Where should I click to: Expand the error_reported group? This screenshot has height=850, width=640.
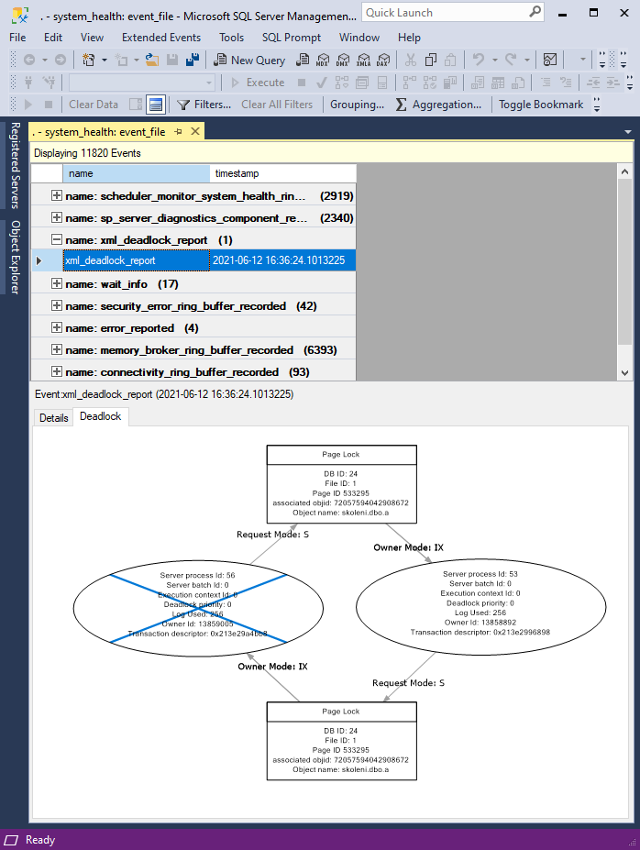coord(56,327)
